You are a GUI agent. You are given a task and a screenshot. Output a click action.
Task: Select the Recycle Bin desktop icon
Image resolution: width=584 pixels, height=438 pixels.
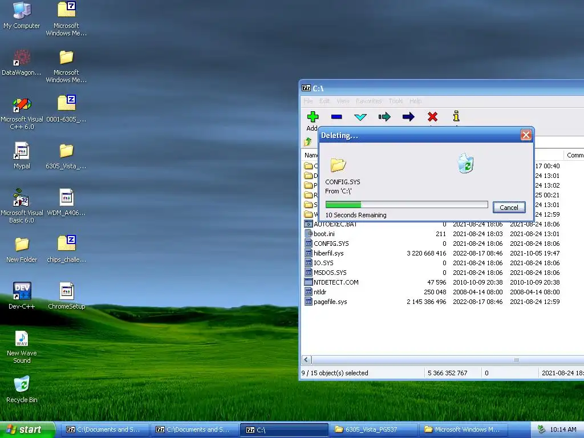[22, 390]
